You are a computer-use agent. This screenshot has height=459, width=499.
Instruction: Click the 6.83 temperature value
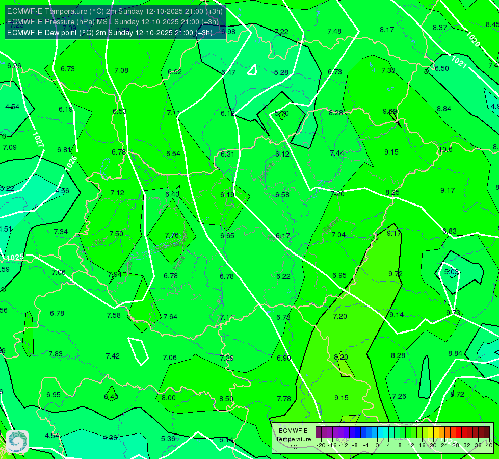point(450,231)
